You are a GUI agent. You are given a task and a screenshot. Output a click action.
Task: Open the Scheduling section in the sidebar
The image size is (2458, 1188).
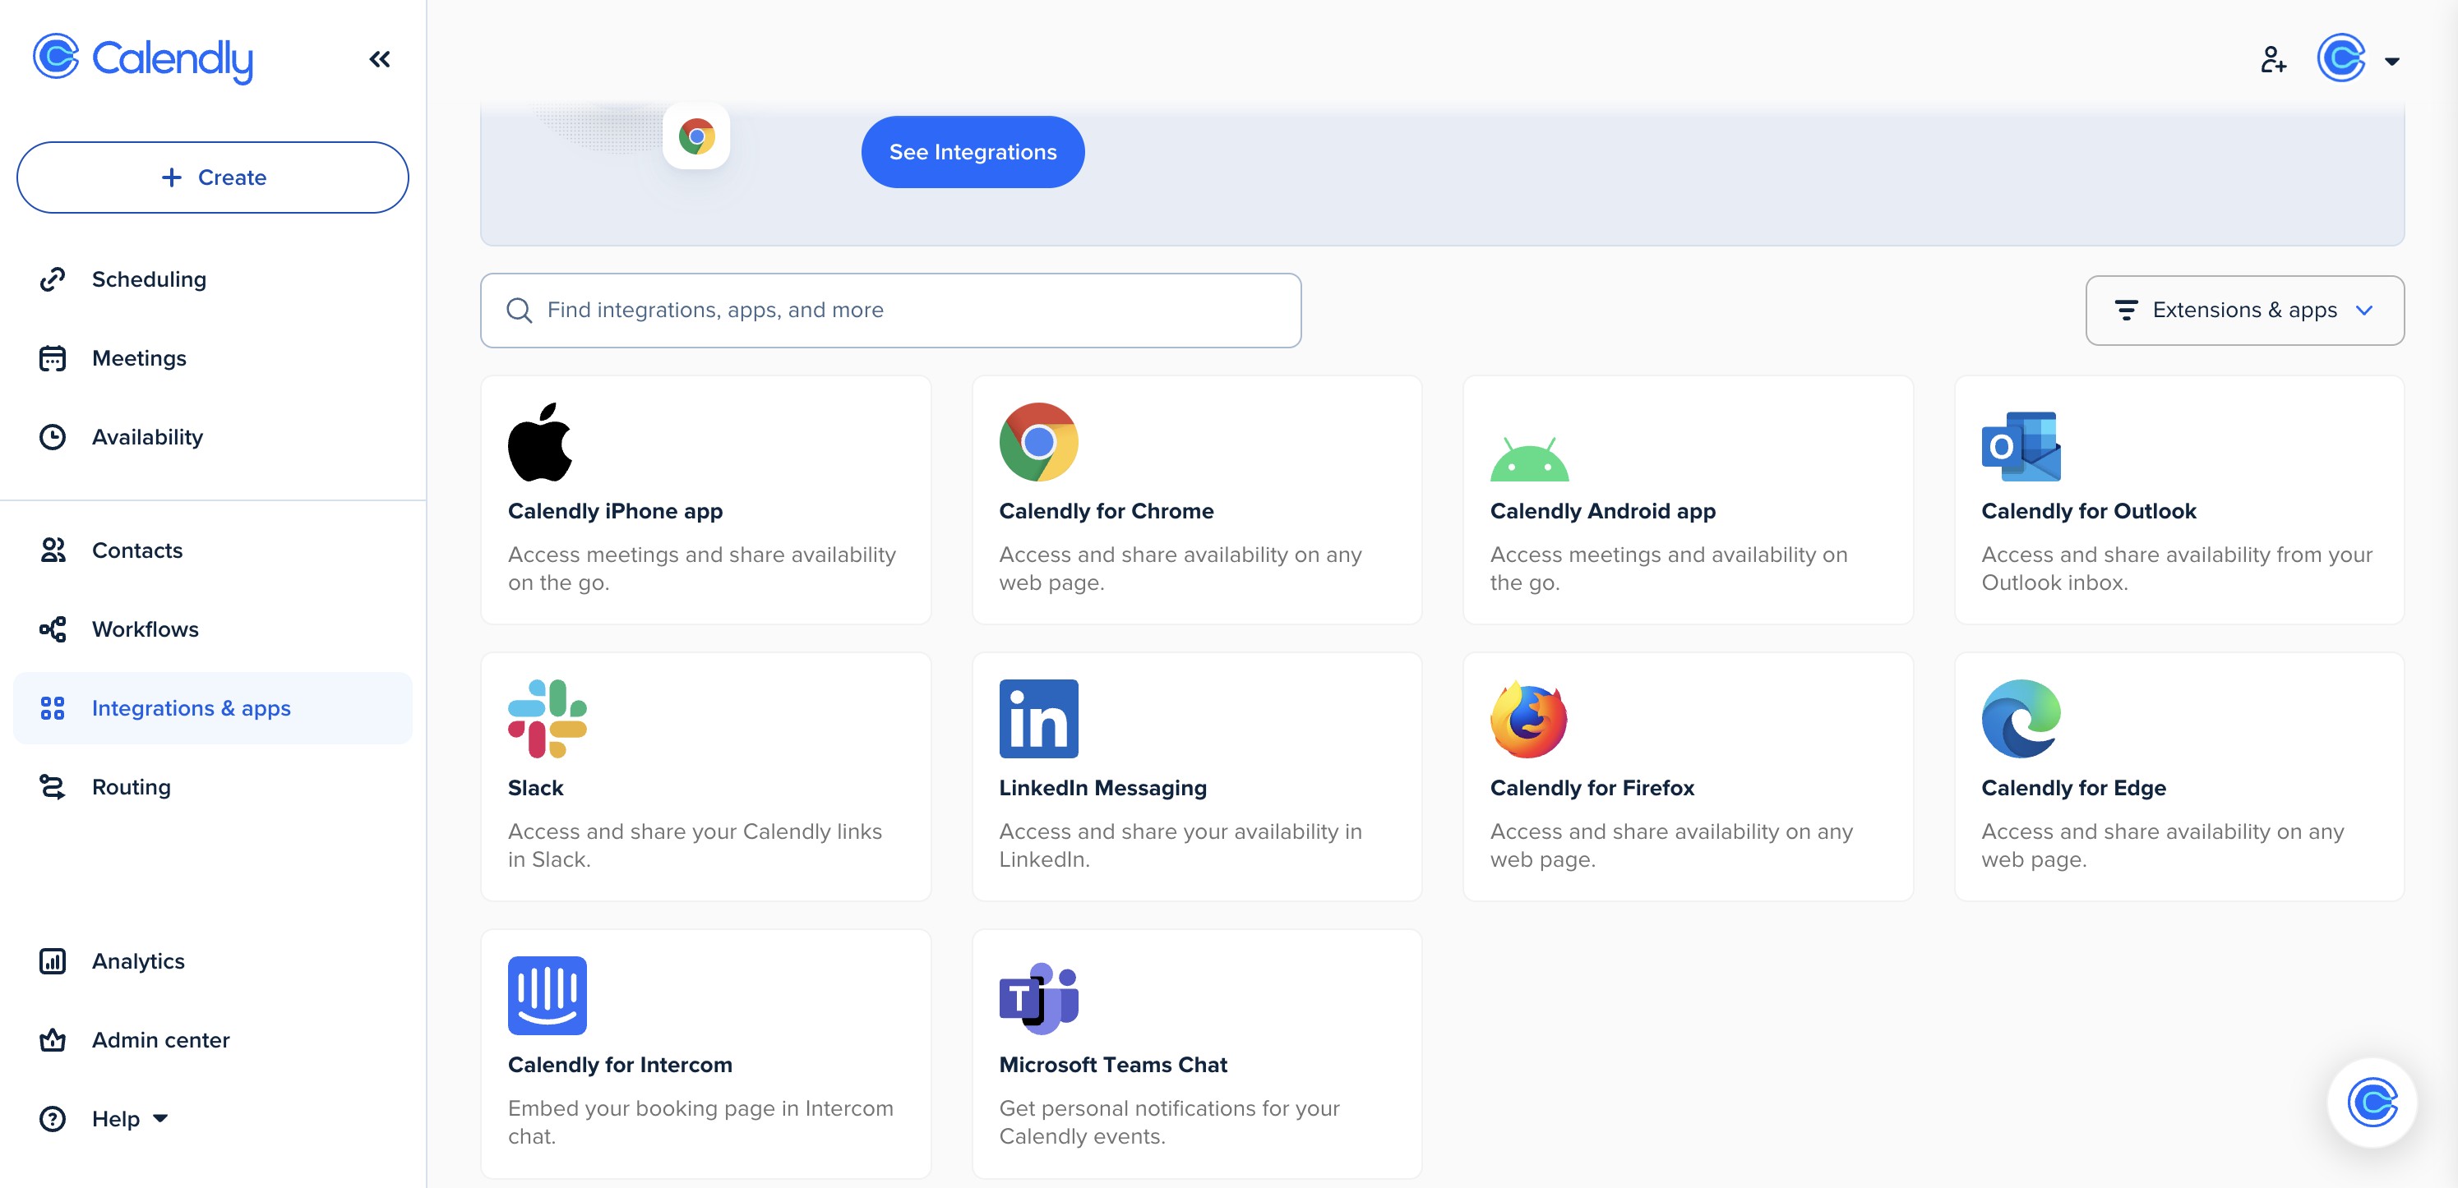[x=149, y=279]
